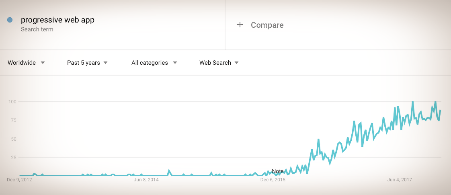This screenshot has width=451, height=195.
Task: Add a comparison via the Compare label
Action: (267, 25)
